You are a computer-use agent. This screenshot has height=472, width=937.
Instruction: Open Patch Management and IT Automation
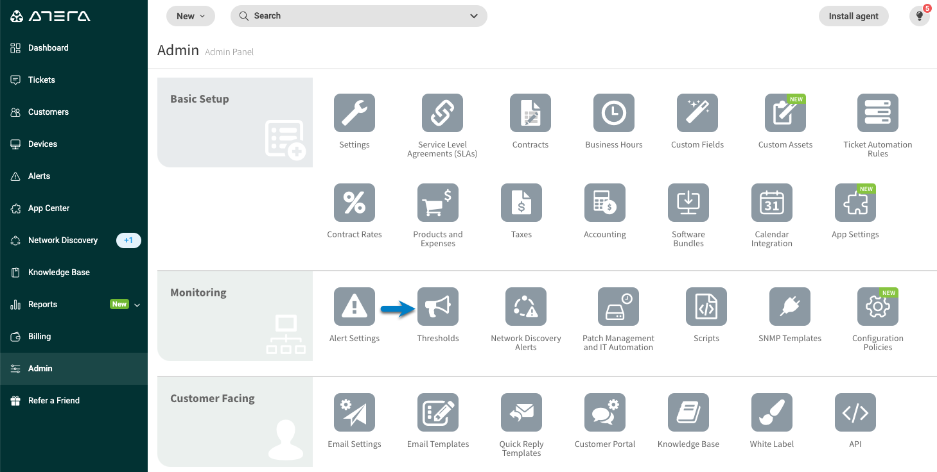click(x=618, y=307)
